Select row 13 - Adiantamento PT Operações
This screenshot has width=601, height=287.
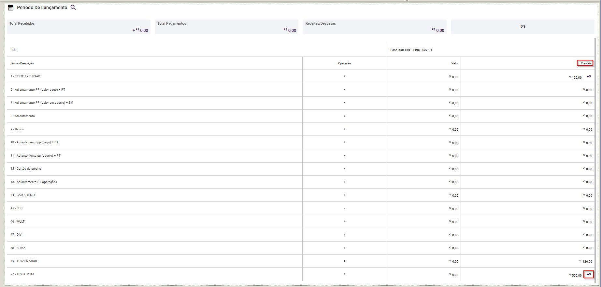coord(301,182)
